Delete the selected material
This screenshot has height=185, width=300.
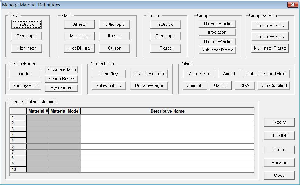tap(279, 150)
